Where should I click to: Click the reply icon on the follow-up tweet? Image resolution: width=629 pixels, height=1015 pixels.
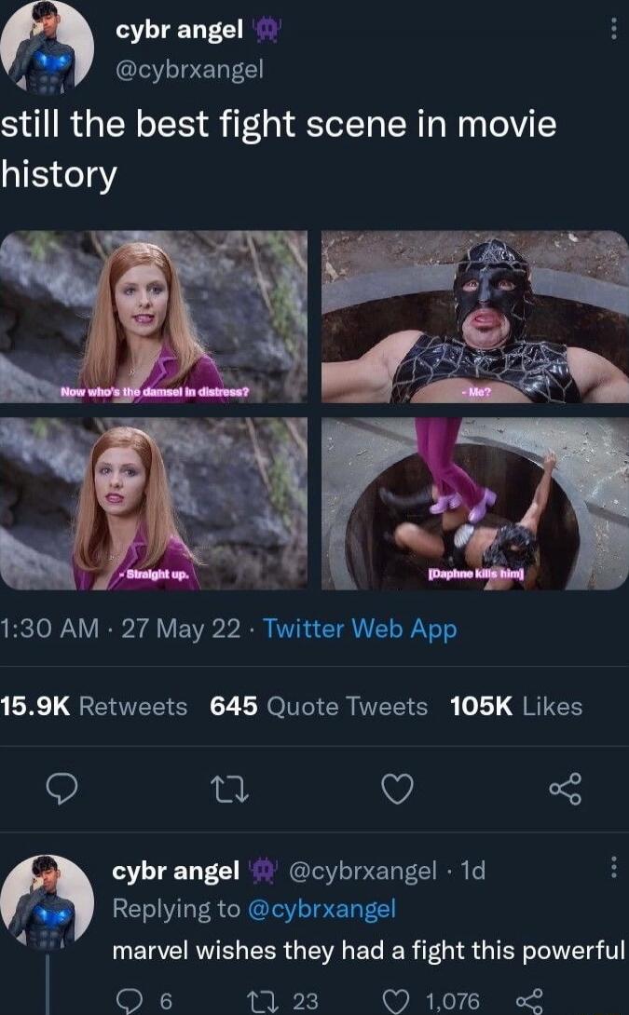click(128, 1001)
